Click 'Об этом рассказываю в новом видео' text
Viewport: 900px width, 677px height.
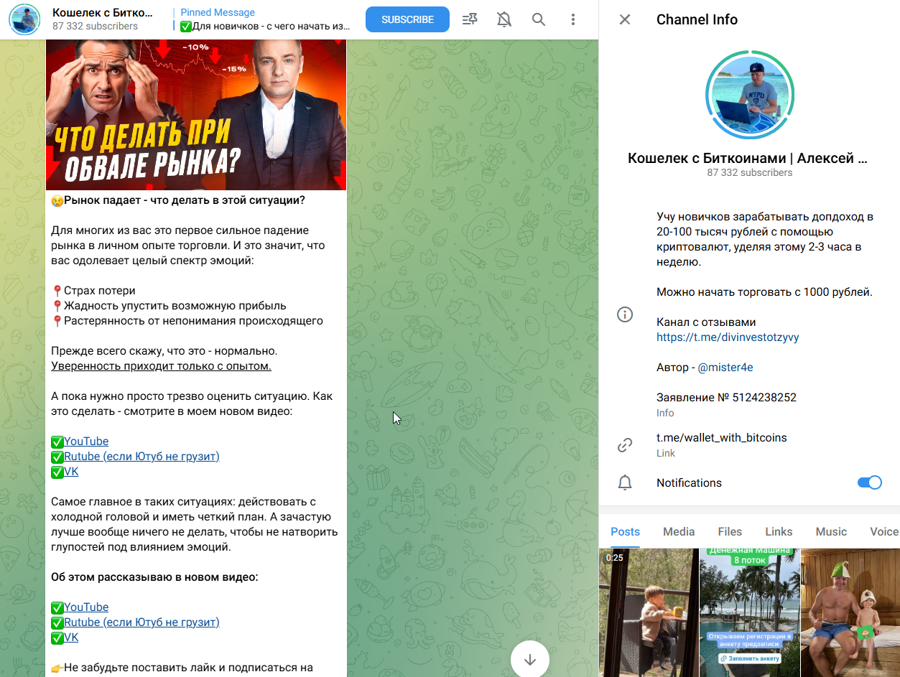pos(154,577)
